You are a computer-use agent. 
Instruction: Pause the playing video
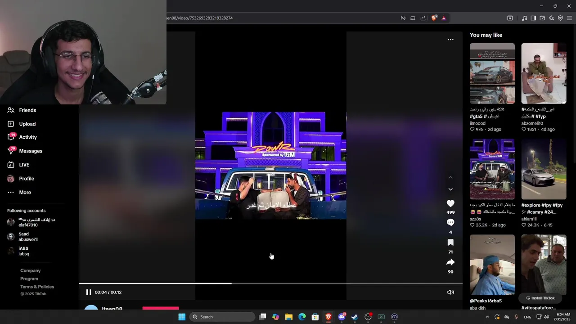pyautogui.click(x=89, y=292)
